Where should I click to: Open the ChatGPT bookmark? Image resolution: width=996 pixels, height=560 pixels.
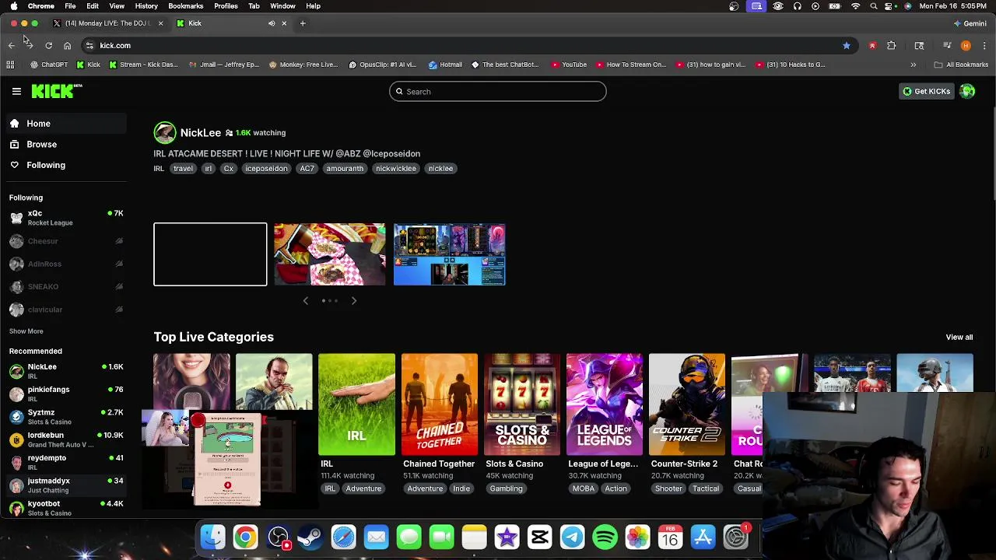tap(49, 65)
